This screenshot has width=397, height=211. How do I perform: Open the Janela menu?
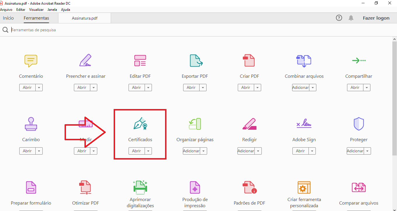52,10
